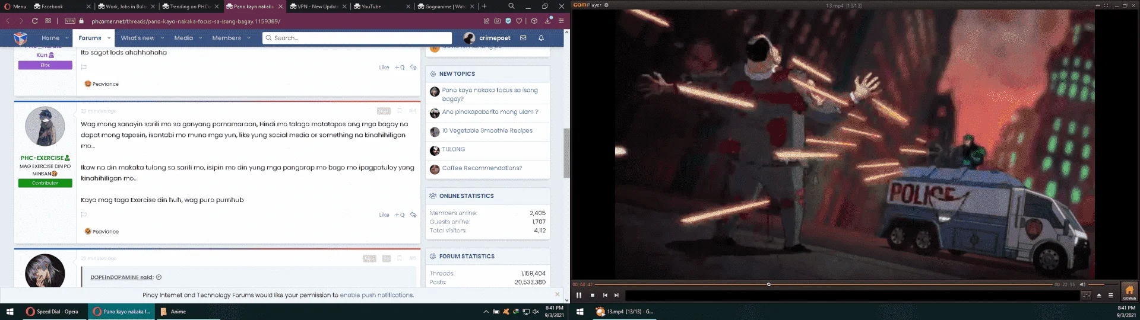This screenshot has height=320, width=1140.
Task: Click the GOM Player seek bar handle
Action: coord(769,284)
